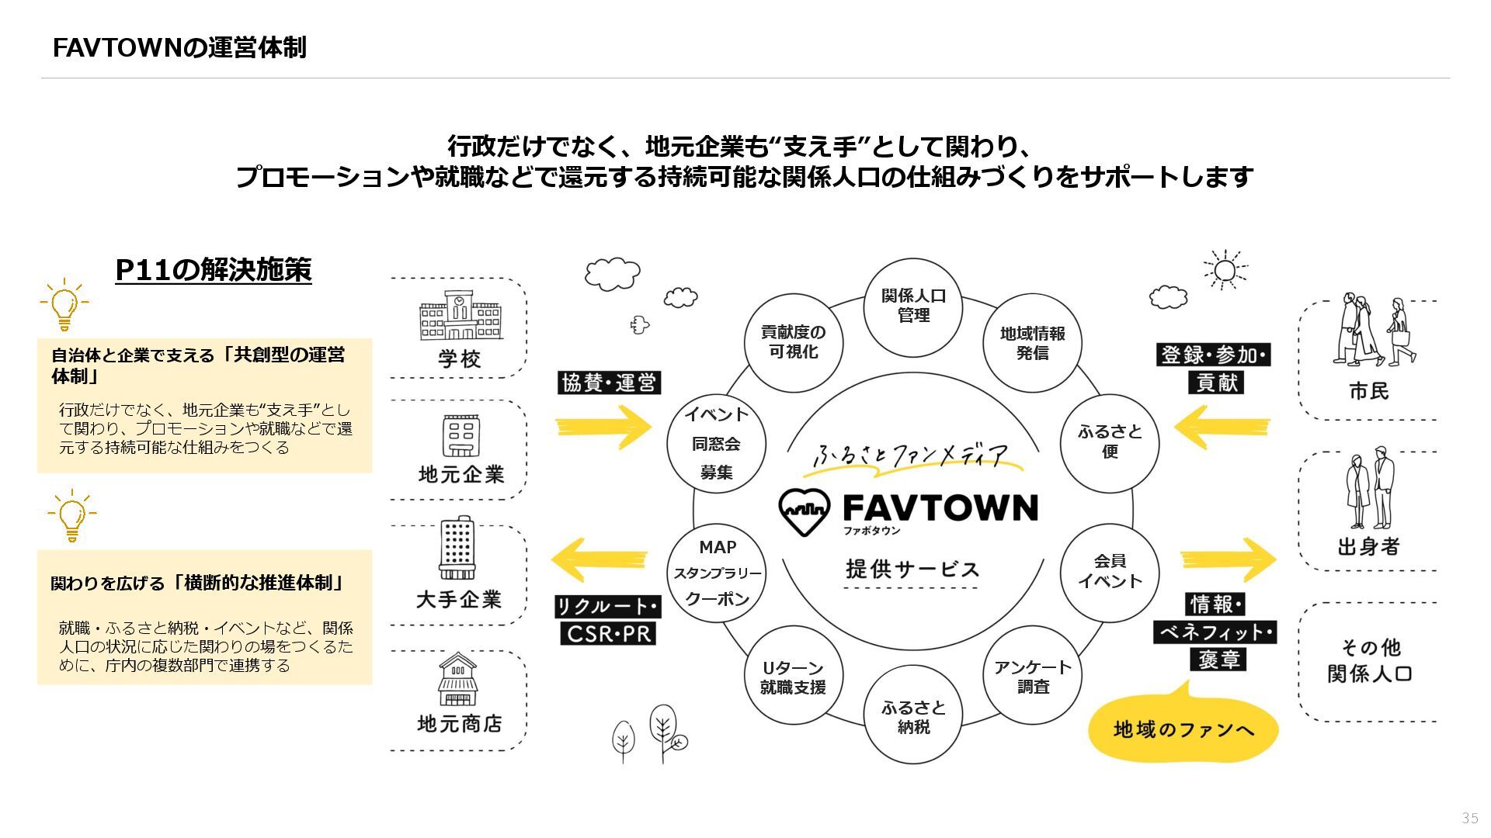1491x838 pixels.
Task: Click the アンケート調査 circle
Action: (1032, 676)
